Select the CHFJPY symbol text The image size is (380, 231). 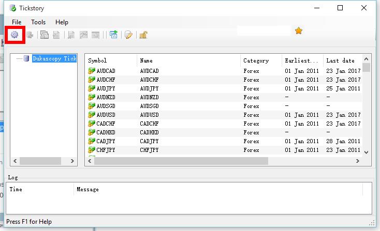(106, 150)
